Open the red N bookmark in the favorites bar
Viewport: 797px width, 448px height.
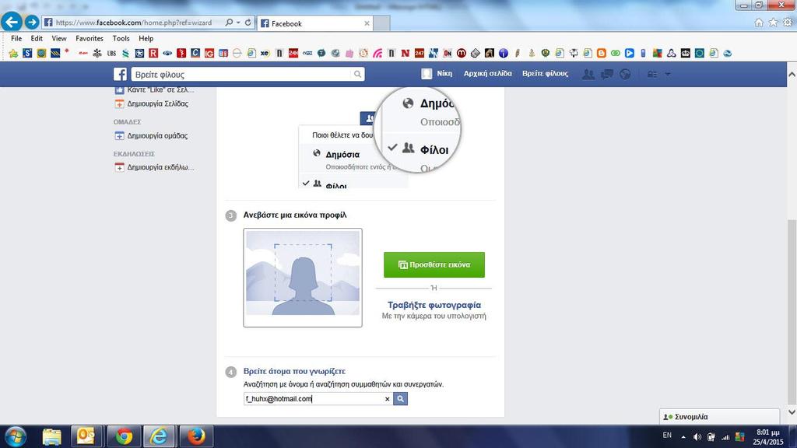point(405,54)
